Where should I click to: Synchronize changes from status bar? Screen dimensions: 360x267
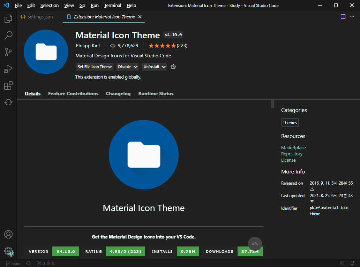29,263
